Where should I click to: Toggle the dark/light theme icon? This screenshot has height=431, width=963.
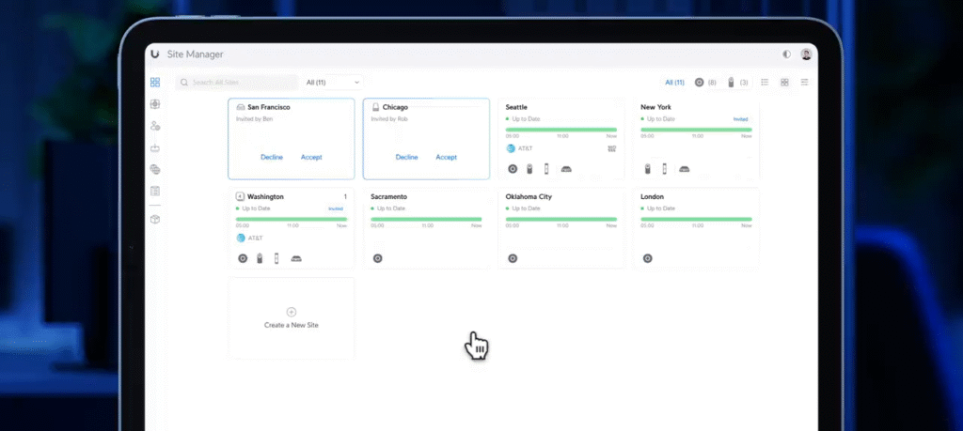coord(786,54)
